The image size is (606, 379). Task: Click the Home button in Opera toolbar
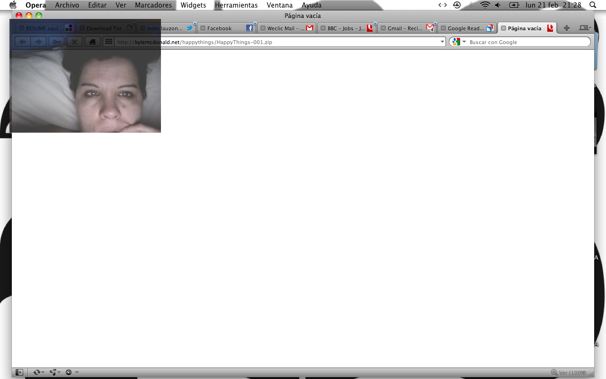92,42
